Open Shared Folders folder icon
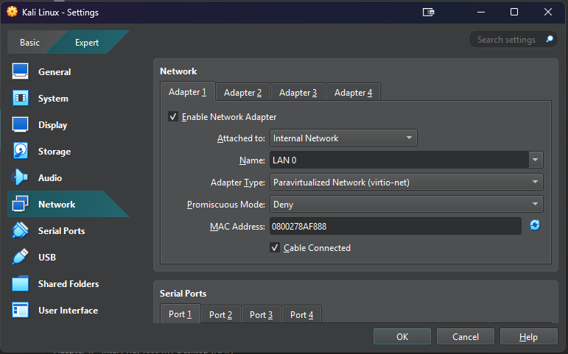Viewport: 568px width, 354px height. point(21,283)
